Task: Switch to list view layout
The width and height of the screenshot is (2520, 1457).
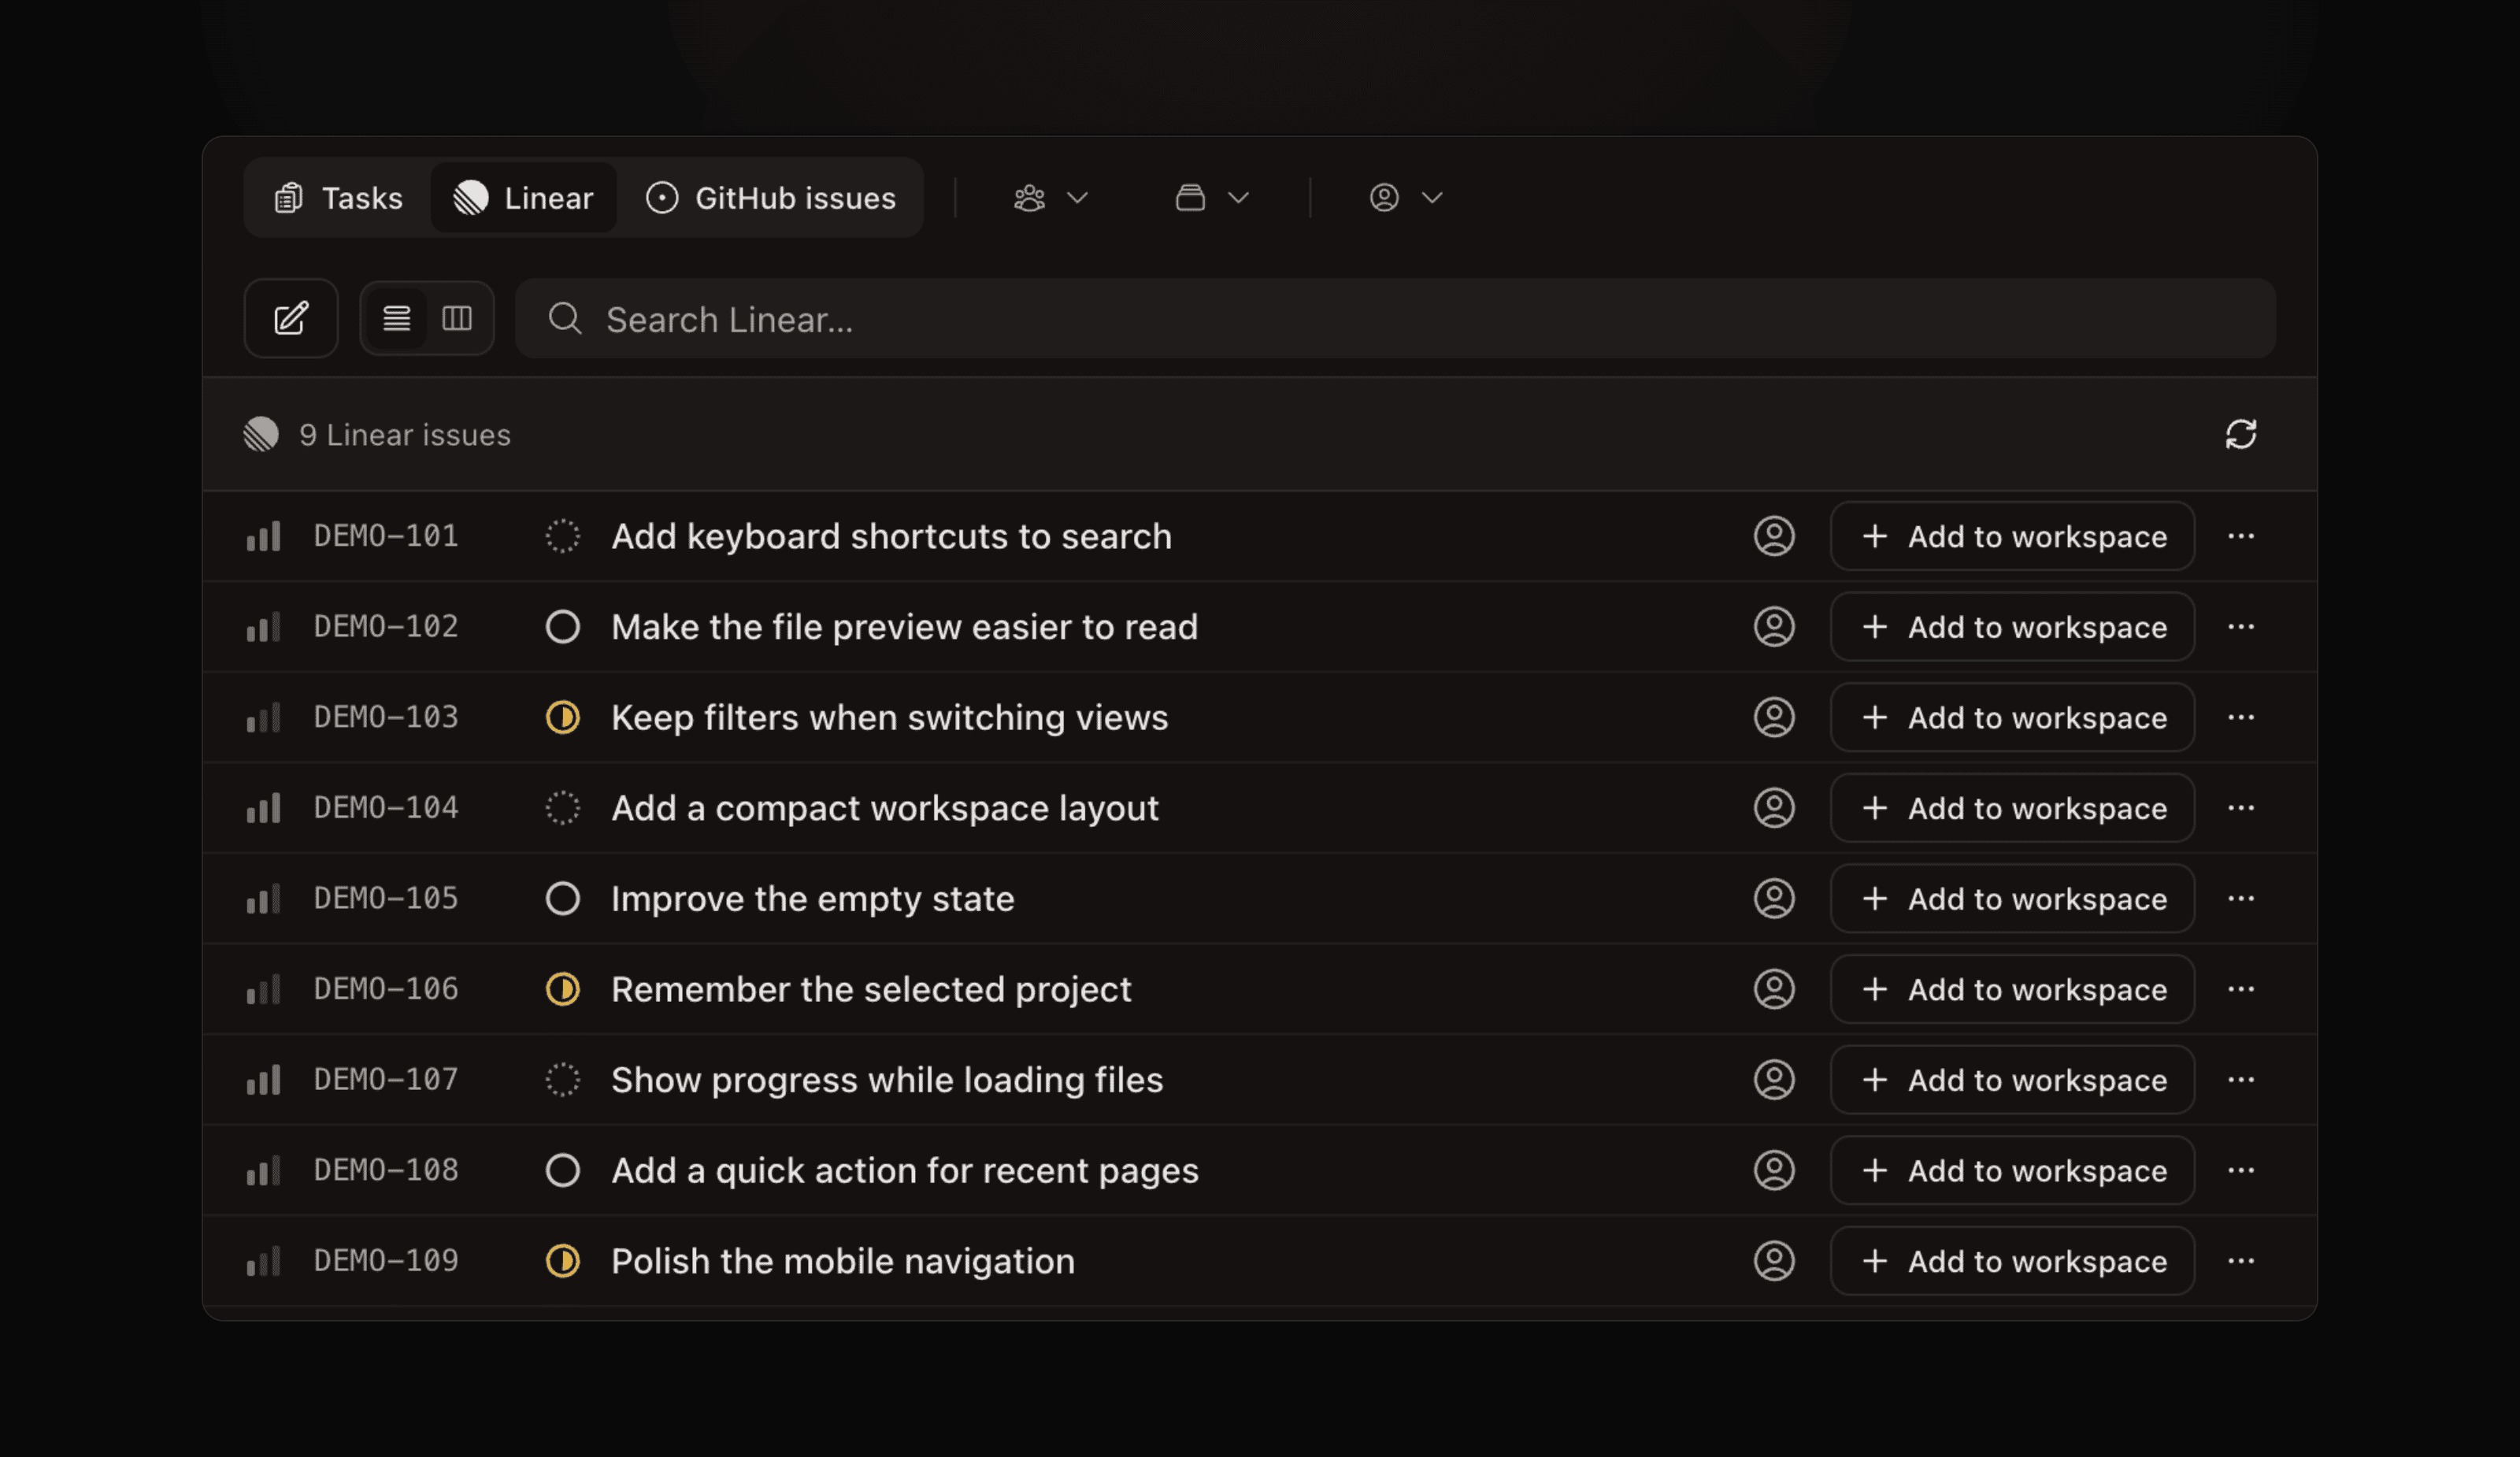Action: [x=396, y=318]
